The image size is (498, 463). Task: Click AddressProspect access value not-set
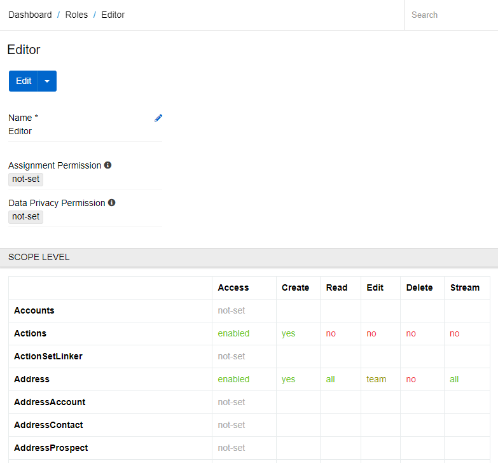click(x=232, y=448)
